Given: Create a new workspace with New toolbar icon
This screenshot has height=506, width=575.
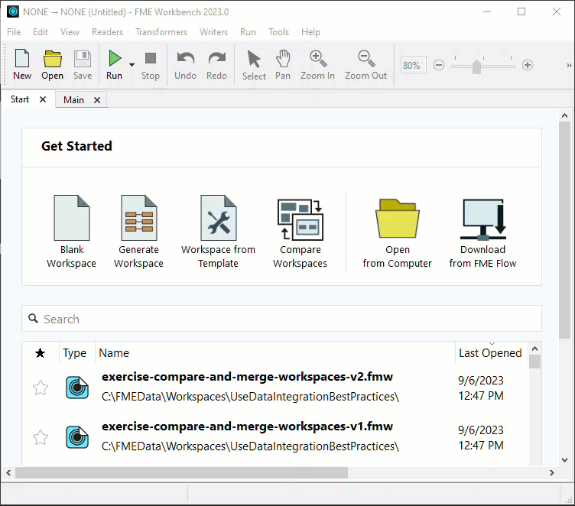Looking at the screenshot, I should coord(22,64).
